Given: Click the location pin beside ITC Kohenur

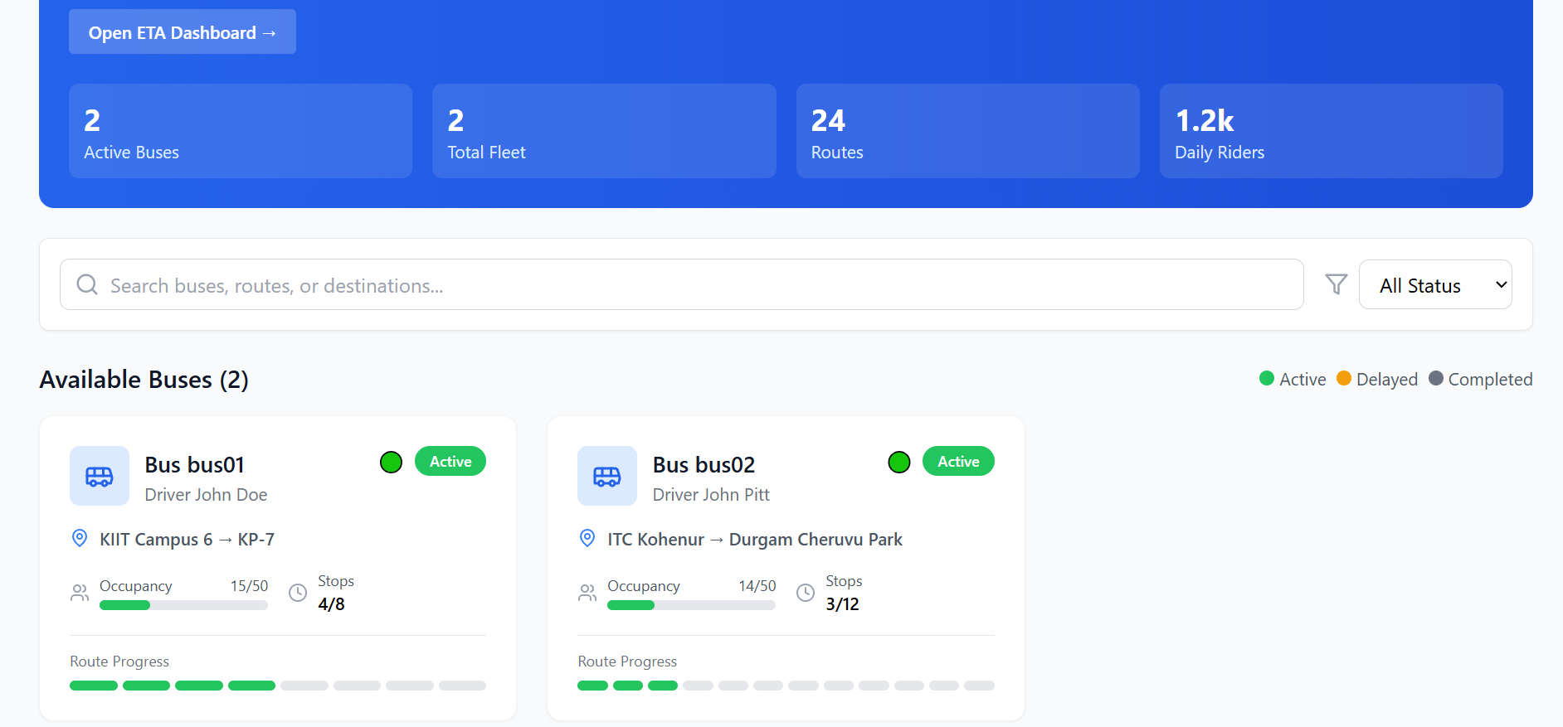Looking at the screenshot, I should (587, 538).
